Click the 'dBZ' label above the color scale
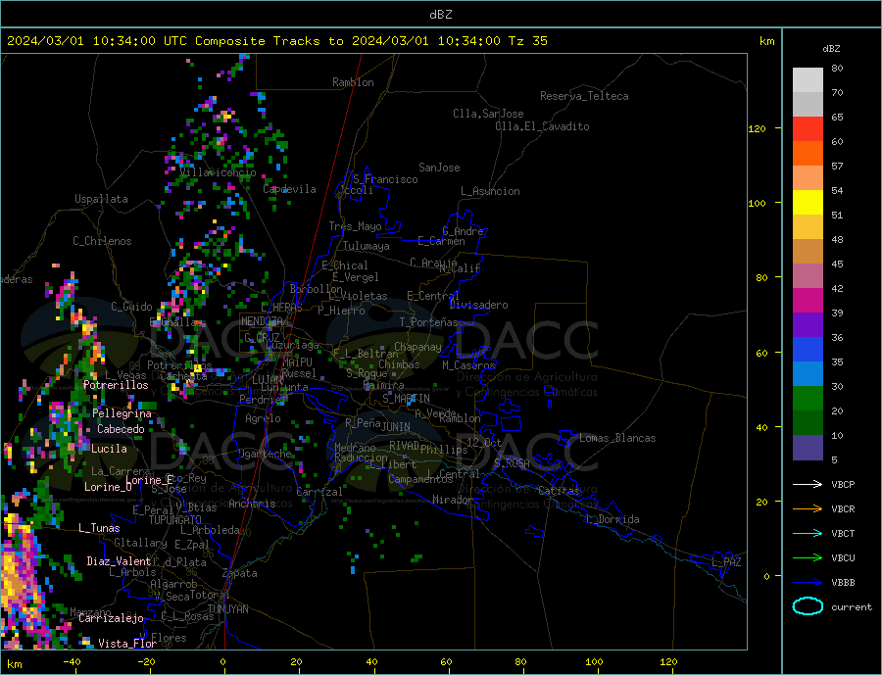Viewport: 882px width, 675px height. (x=831, y=49)
